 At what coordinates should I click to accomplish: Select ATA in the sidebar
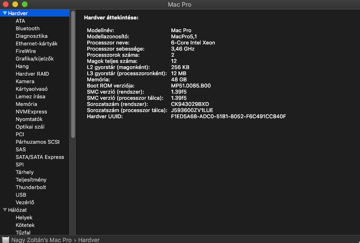(x=20, y=21)
